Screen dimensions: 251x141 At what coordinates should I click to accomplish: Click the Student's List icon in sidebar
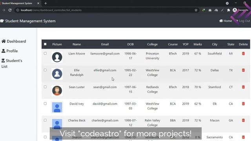click(x=3, y=61)
